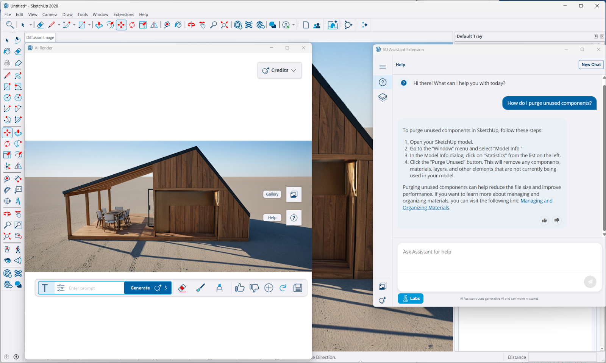606x363 pixels.
Task: Save the rendered image via disk icon
Action: coord(298,288)
